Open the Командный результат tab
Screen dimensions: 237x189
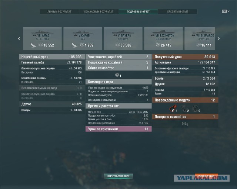pos(99,11)
